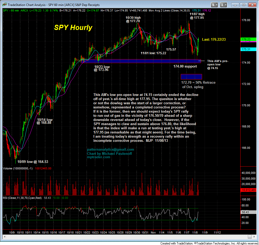Image resolution: width=259 pixels, height=245 pixels.
Task: Click the magenta 176.12 moving average value
Action: point(207,10)
